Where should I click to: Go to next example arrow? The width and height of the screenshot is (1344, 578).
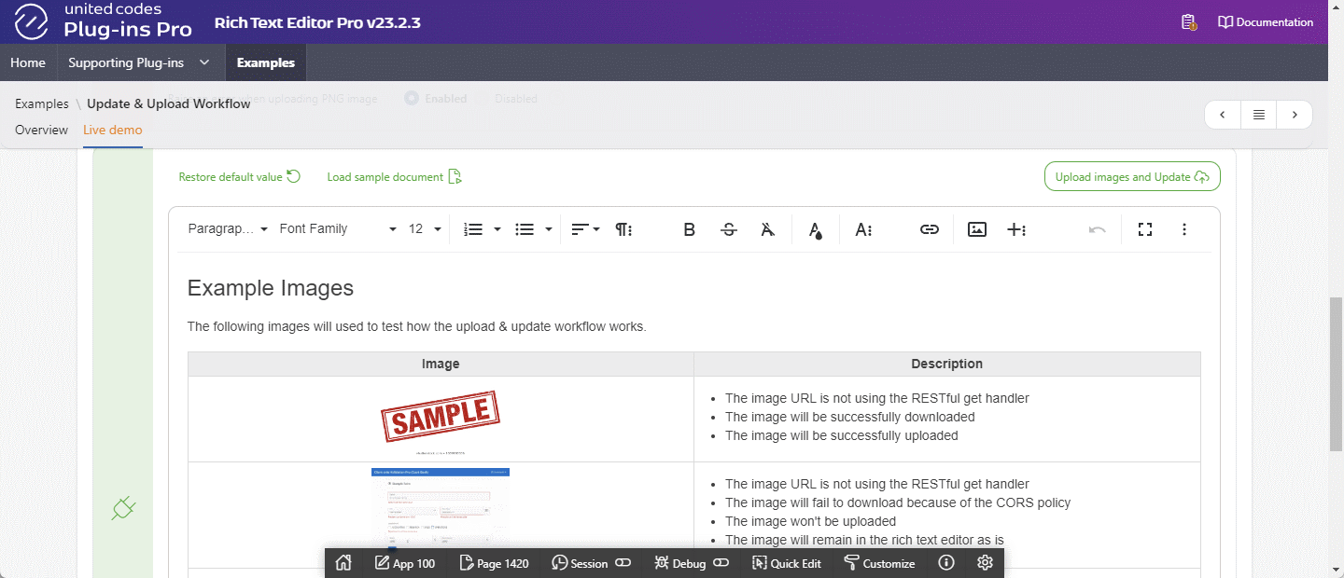(x=1295, y=115)
